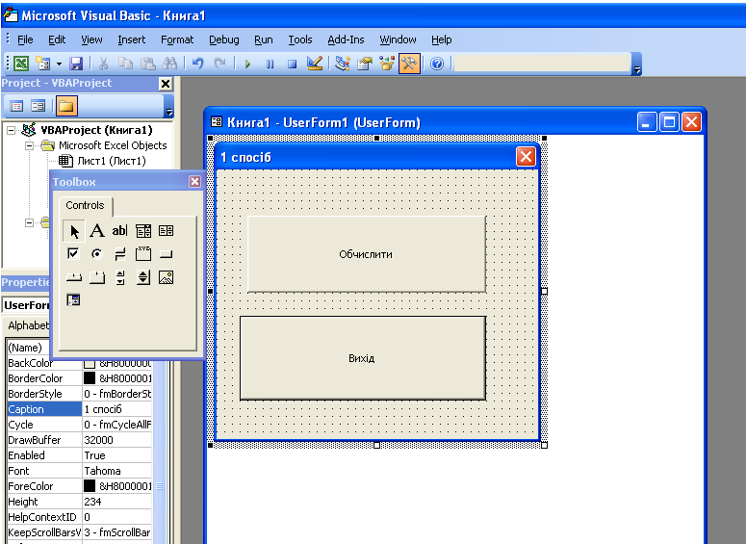Screen dimensions: 746x544
Task: Open the File menu
Action: click(x=25, y=39)
